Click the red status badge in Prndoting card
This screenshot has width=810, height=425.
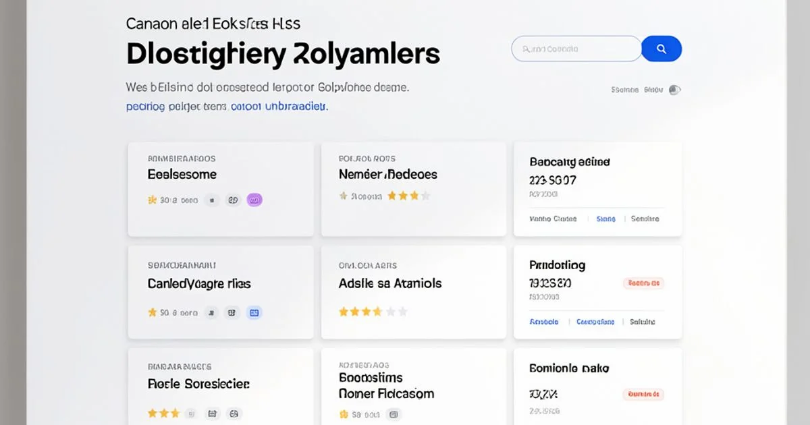click(643, 283)
